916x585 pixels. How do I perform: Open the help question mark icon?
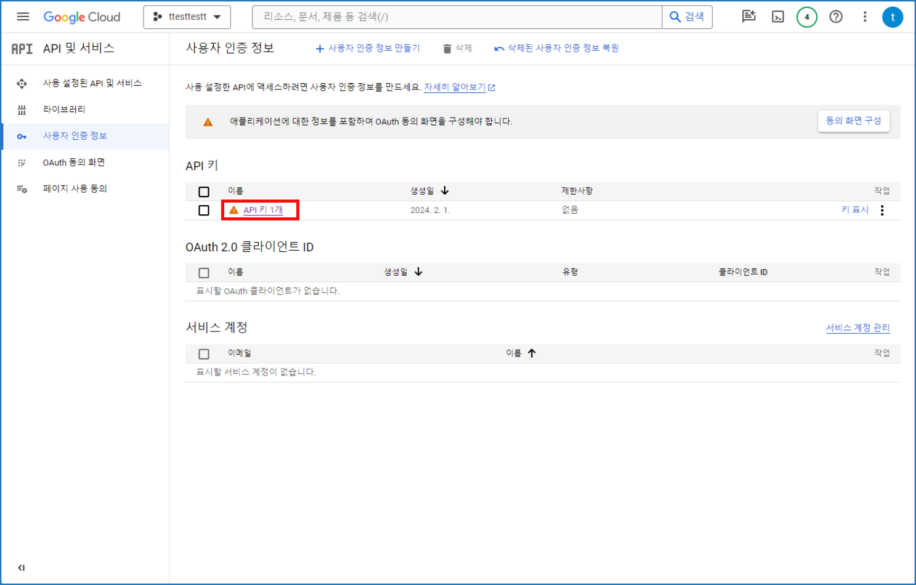(x=836, y=17)
